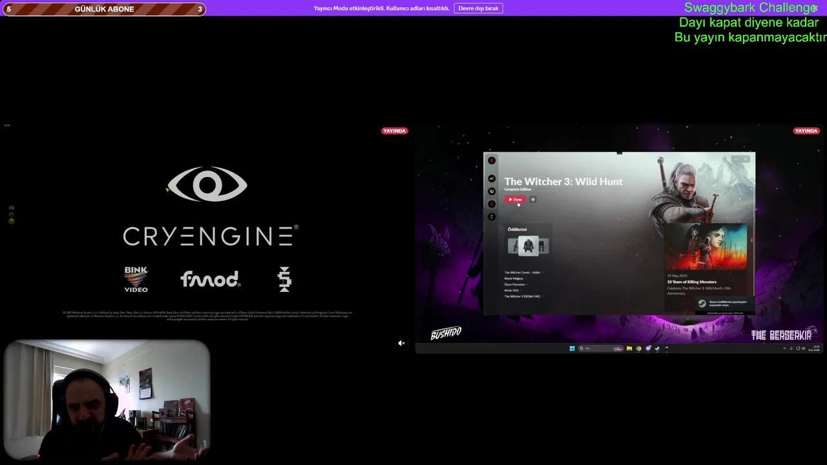Open center armor reward thumbnail under Ödüllerimi

(x=529, y=245)
